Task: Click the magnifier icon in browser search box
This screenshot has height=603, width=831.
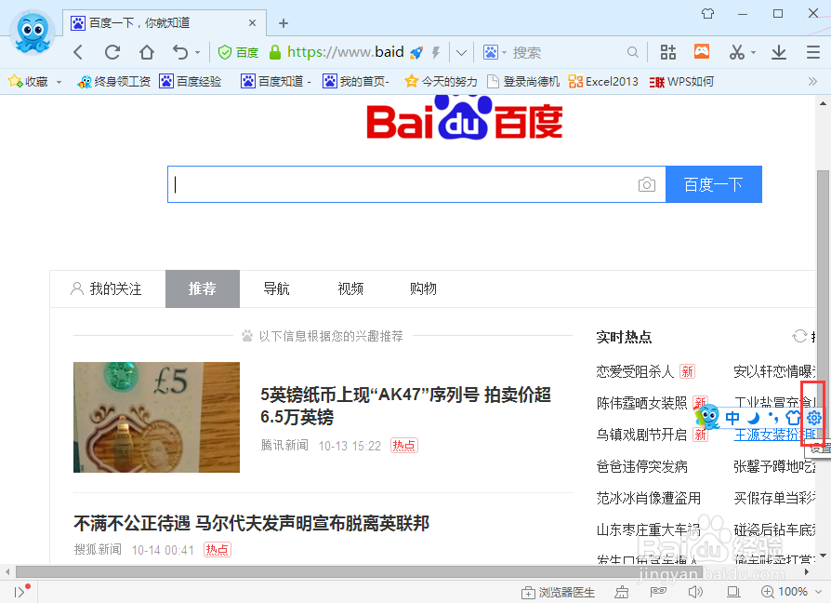Action: point(632,52)
